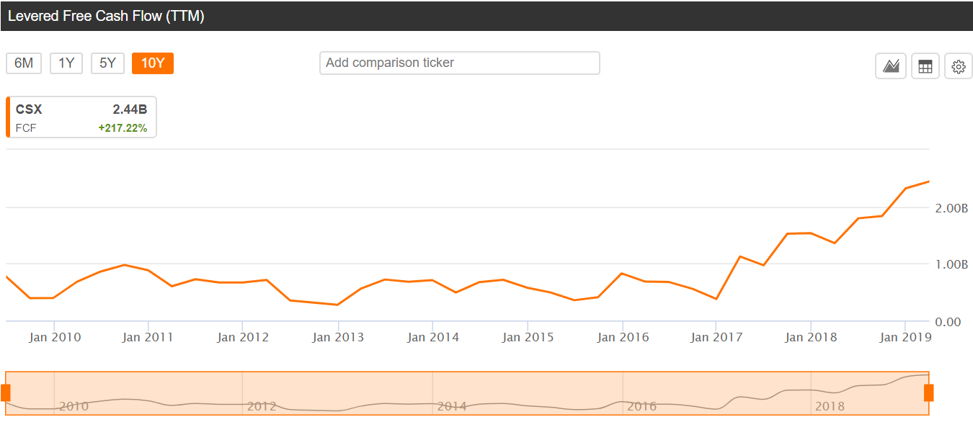Click the 2.00B y-axis label
The height and width of the screenshot is (422, 973).
pos(951,208)
